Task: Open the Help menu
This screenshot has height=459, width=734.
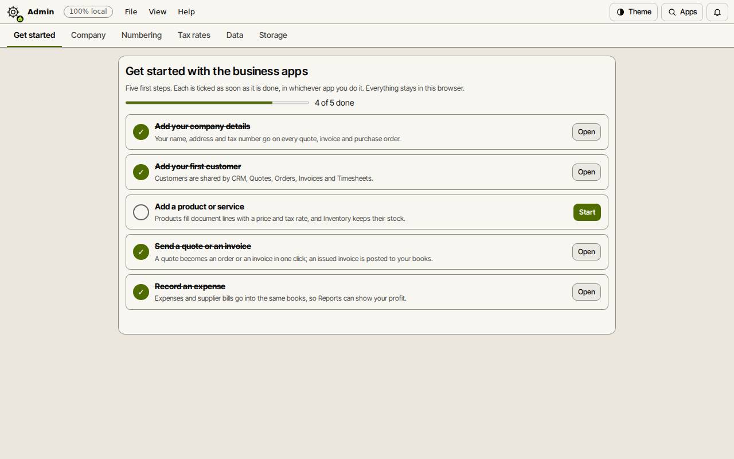Action: click(x=186, y=12)
